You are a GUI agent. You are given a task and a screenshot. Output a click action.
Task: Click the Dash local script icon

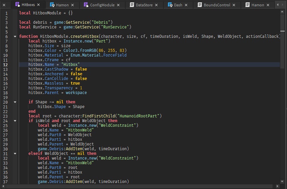pos(170,5)
